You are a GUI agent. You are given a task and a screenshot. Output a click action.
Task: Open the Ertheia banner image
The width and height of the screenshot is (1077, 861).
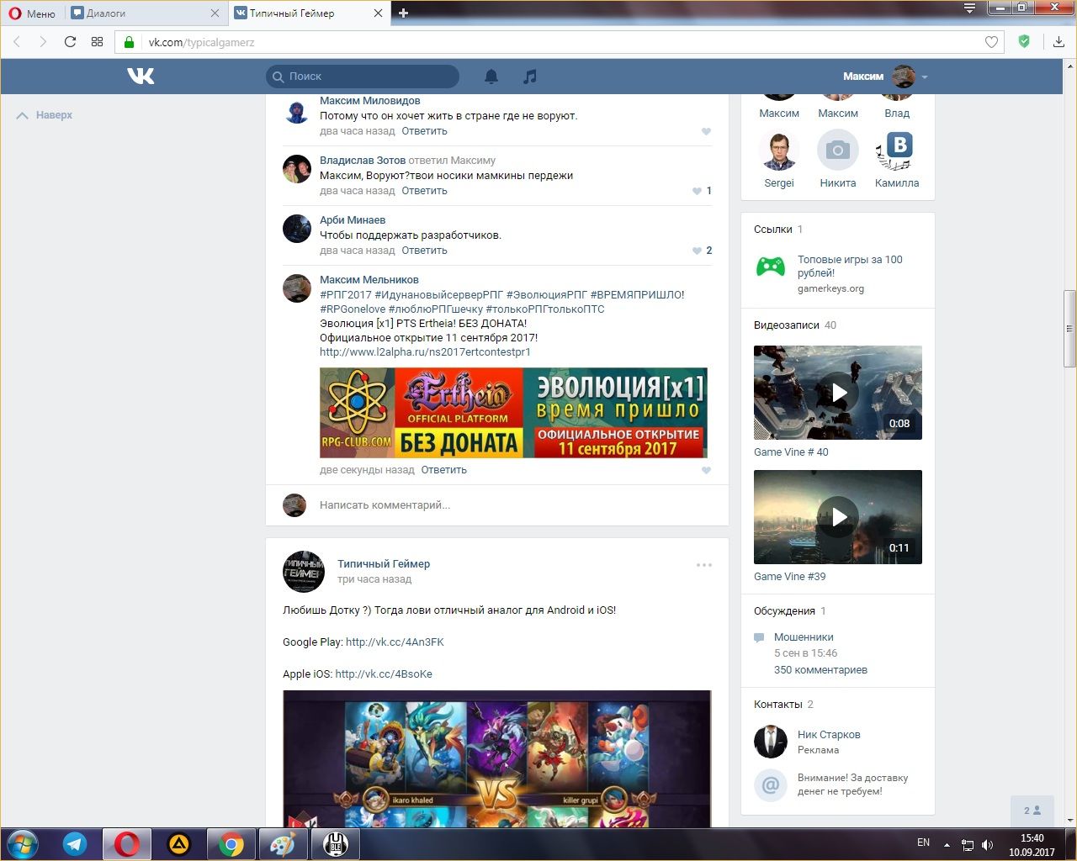pyautogui.click(x=513, y=413)
